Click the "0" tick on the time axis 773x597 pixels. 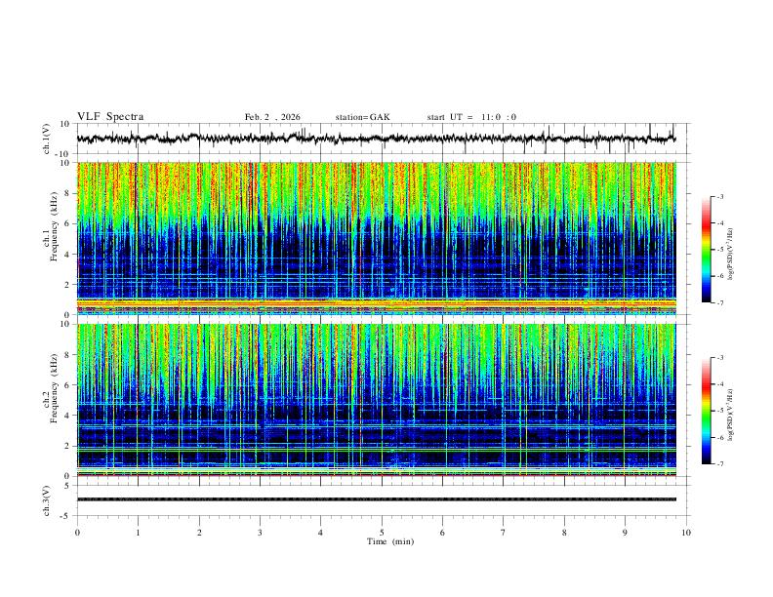[77, 533]
